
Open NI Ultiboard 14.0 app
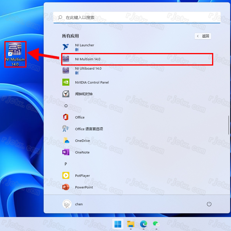pyautogui.click(x=88, y=70)
